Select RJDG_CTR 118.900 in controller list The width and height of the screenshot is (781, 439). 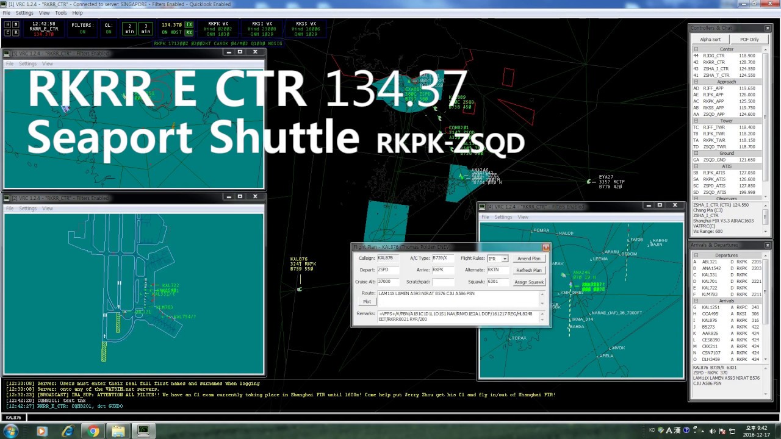pos(727,55)
